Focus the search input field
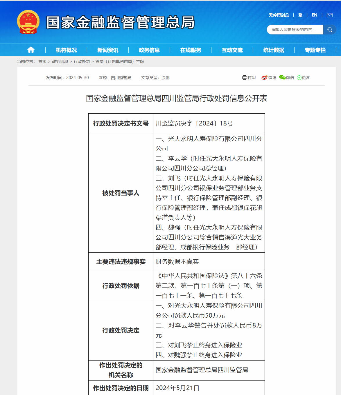341x395 pixels. click(295, 30)
